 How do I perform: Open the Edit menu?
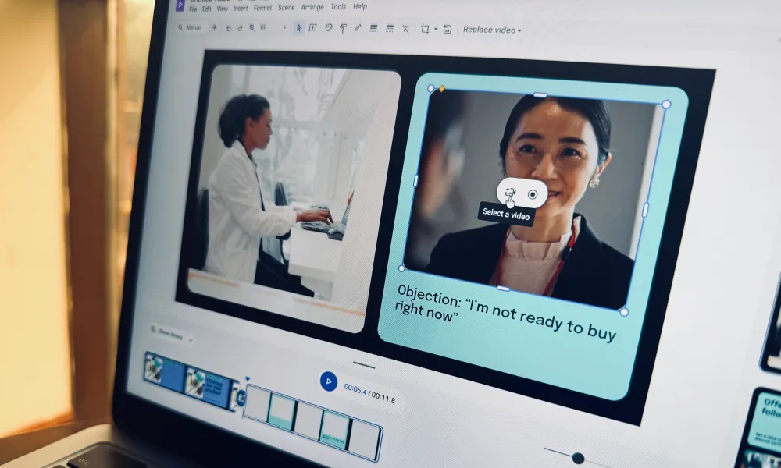207,9
